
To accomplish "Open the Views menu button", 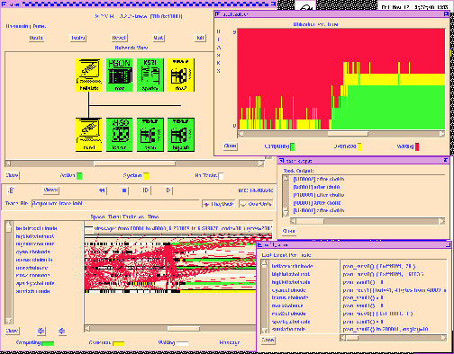I will 50,190.
